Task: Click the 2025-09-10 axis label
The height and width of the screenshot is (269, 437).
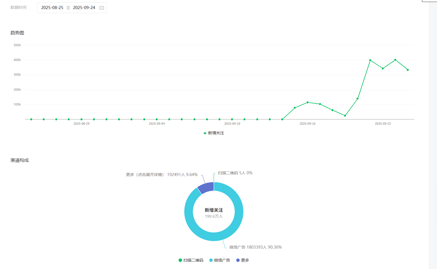Action: tap(232, 124)
